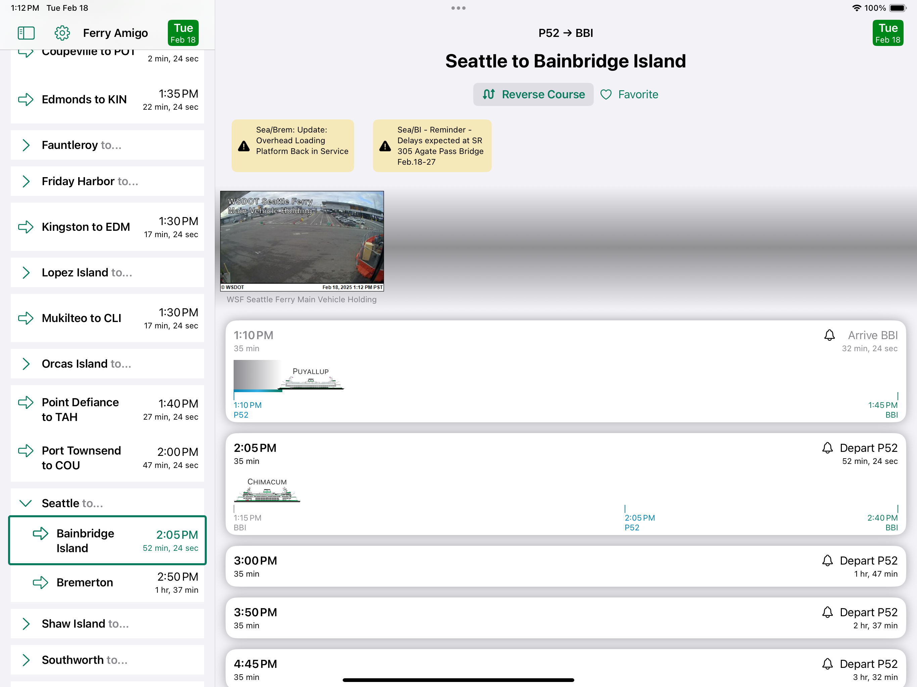
Task: Open Sea/BI Agate Pass Bridge delay alert
Action: point(432,146)
